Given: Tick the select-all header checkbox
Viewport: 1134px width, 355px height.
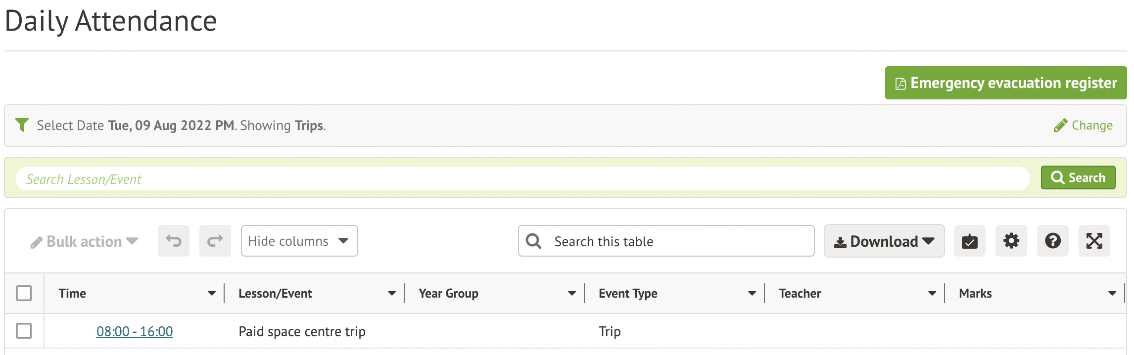Looking at the screenshot, I should 24,293.
